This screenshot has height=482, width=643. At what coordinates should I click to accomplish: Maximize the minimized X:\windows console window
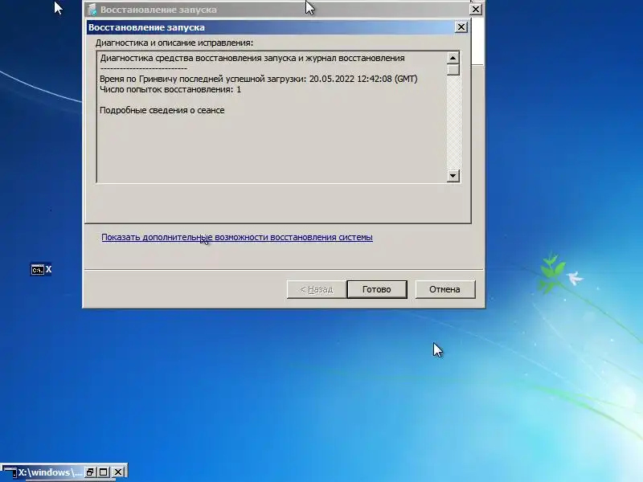[x=104, y=472]
